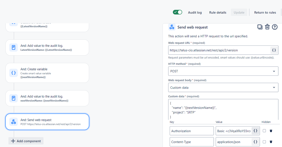The width and height of the screenshot is (282, 147).
Task: Click the audit log icon for LatestVersionName
Action: pos(14,47)
